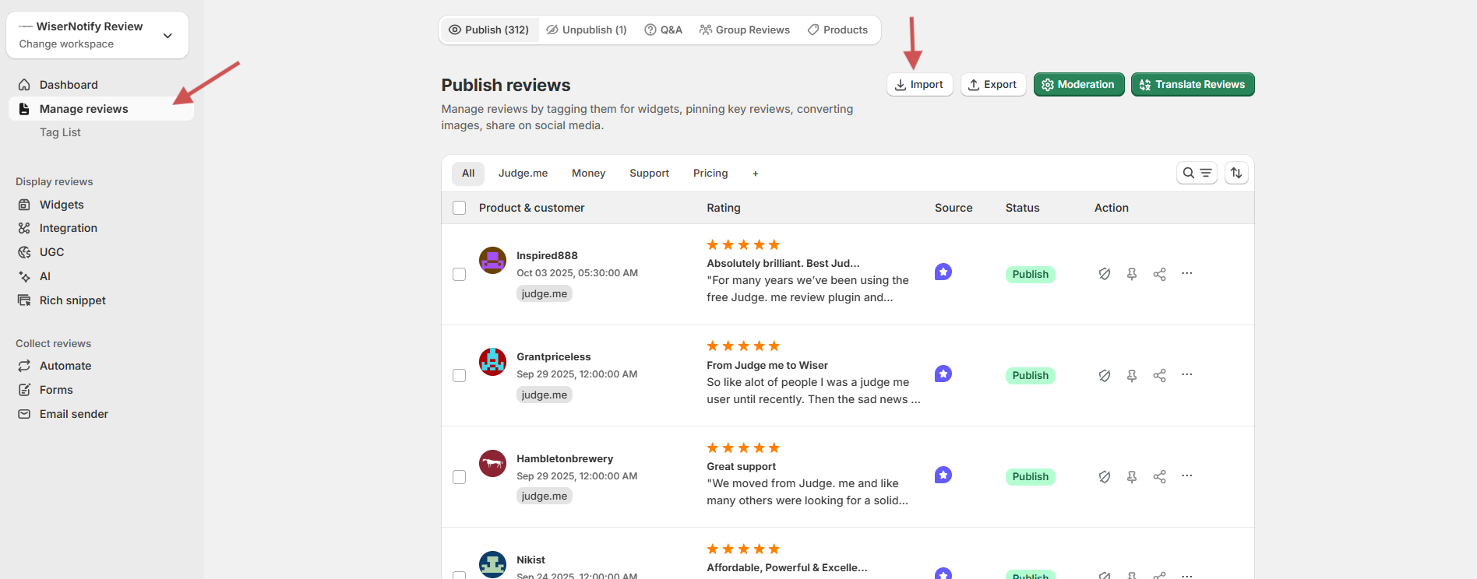Tick the Grantpriceless review checkbox
Viewport: 1477px width, 579px height.
[460, 376]
